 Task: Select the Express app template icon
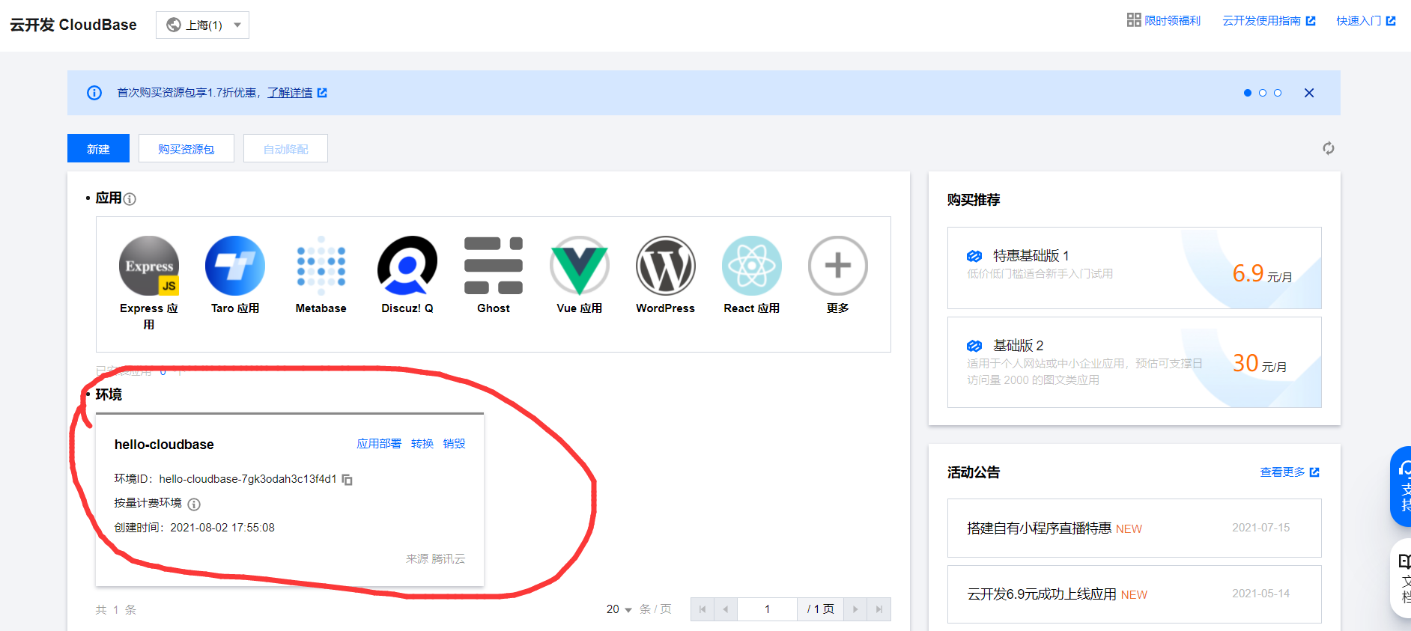(x=149, y=266)
